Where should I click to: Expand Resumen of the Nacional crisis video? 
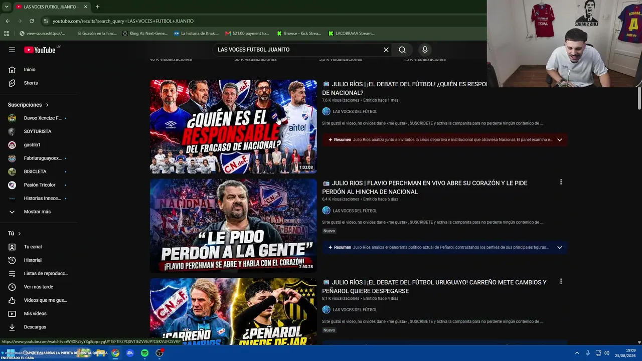(560, 140)
